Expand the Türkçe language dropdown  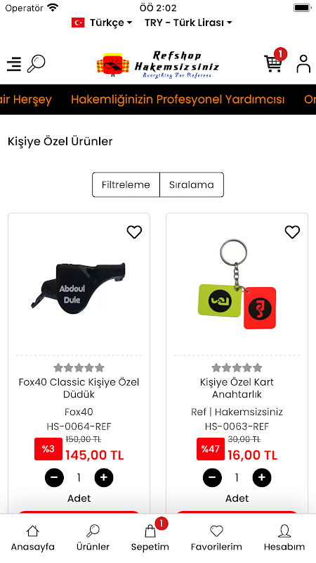click(x=102, y=23)
